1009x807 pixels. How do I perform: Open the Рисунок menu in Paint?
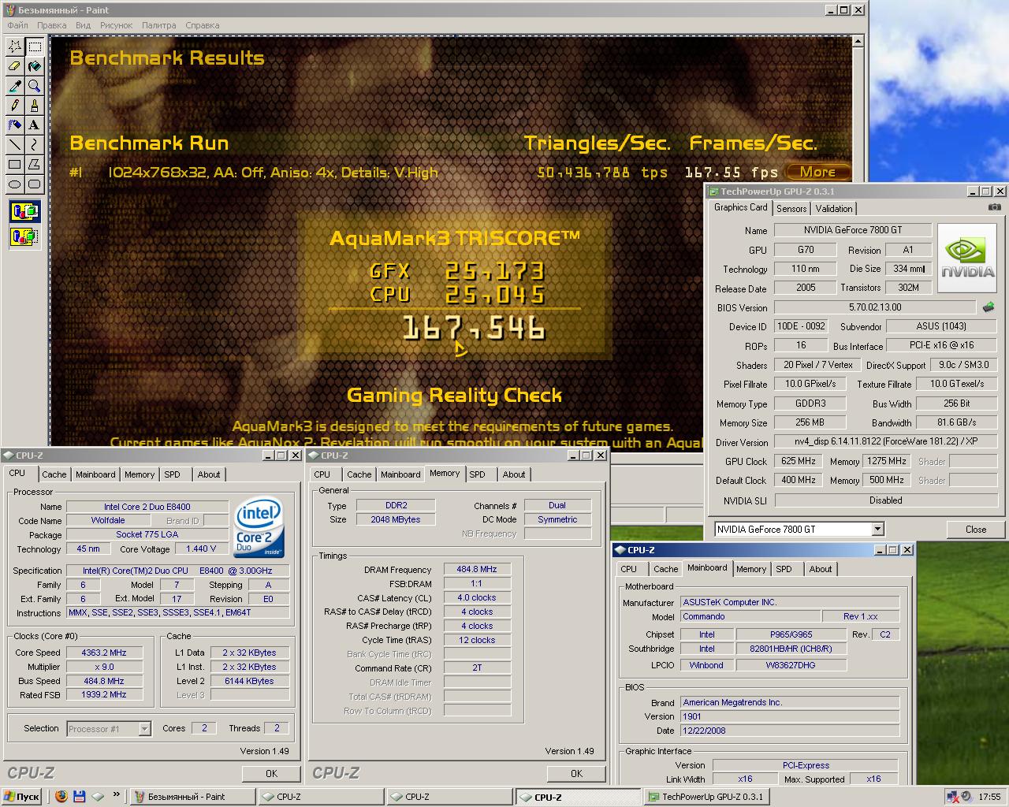point(117,25)
